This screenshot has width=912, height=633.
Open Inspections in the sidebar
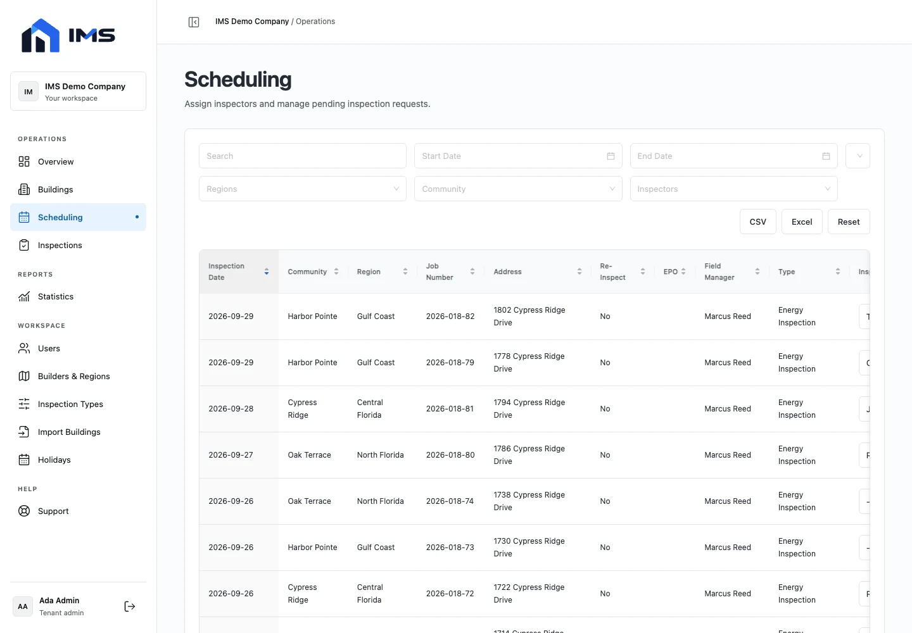click(x=78, y=245)
